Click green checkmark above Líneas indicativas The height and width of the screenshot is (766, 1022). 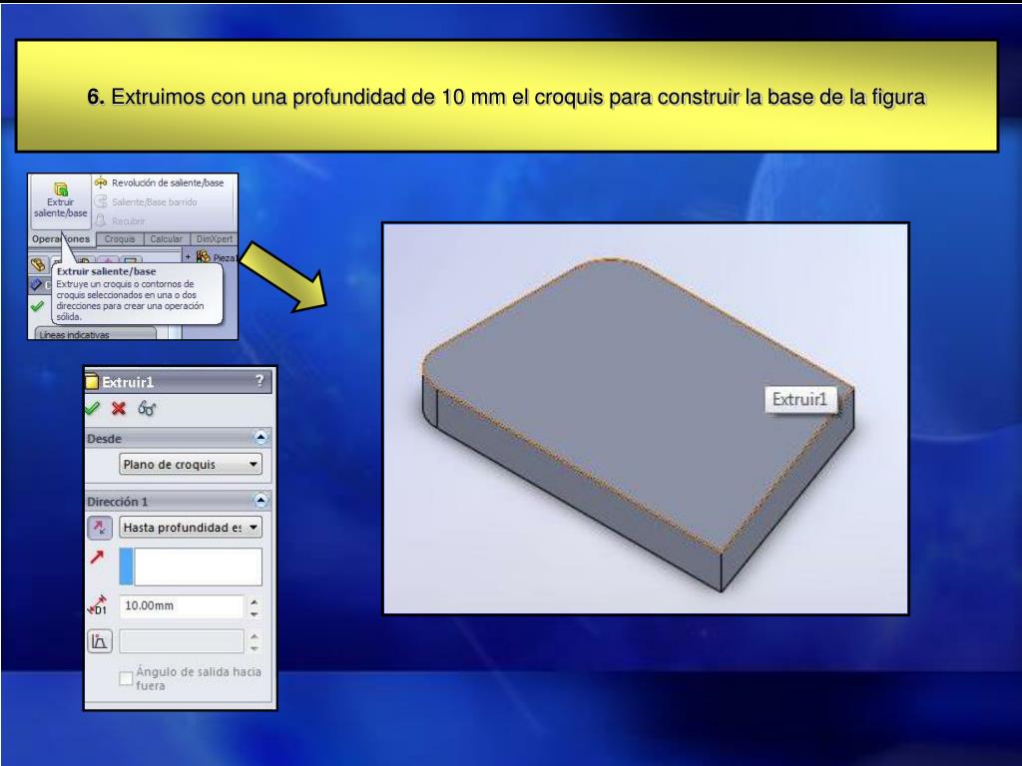[x=38, y=306]
